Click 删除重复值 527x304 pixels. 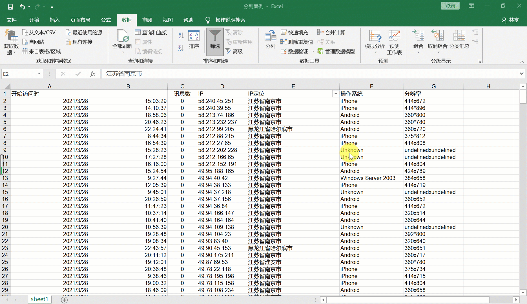click(x=297, y=42)
